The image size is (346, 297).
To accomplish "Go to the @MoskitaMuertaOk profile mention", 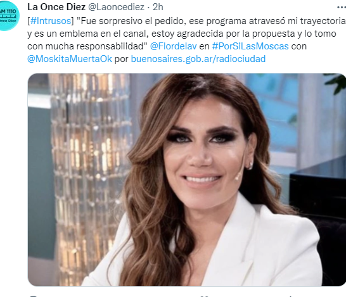I will [70, 59].
